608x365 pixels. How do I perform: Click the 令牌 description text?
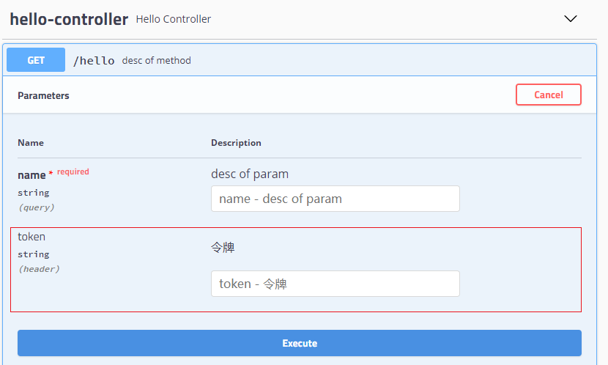point(223,247)
